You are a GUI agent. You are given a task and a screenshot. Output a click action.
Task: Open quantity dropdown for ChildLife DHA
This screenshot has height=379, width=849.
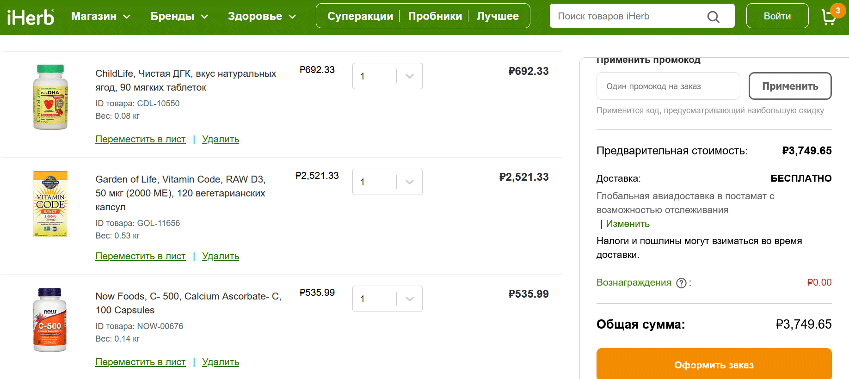coord(388,76)
